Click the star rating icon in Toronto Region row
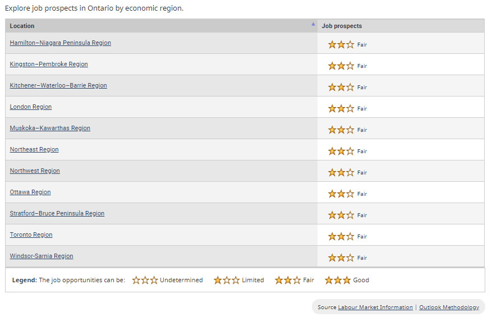Screen dimensions: 492x317 [x=341, y=236]
